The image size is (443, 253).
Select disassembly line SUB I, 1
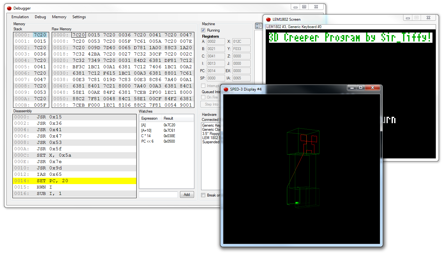pos(74,194)
